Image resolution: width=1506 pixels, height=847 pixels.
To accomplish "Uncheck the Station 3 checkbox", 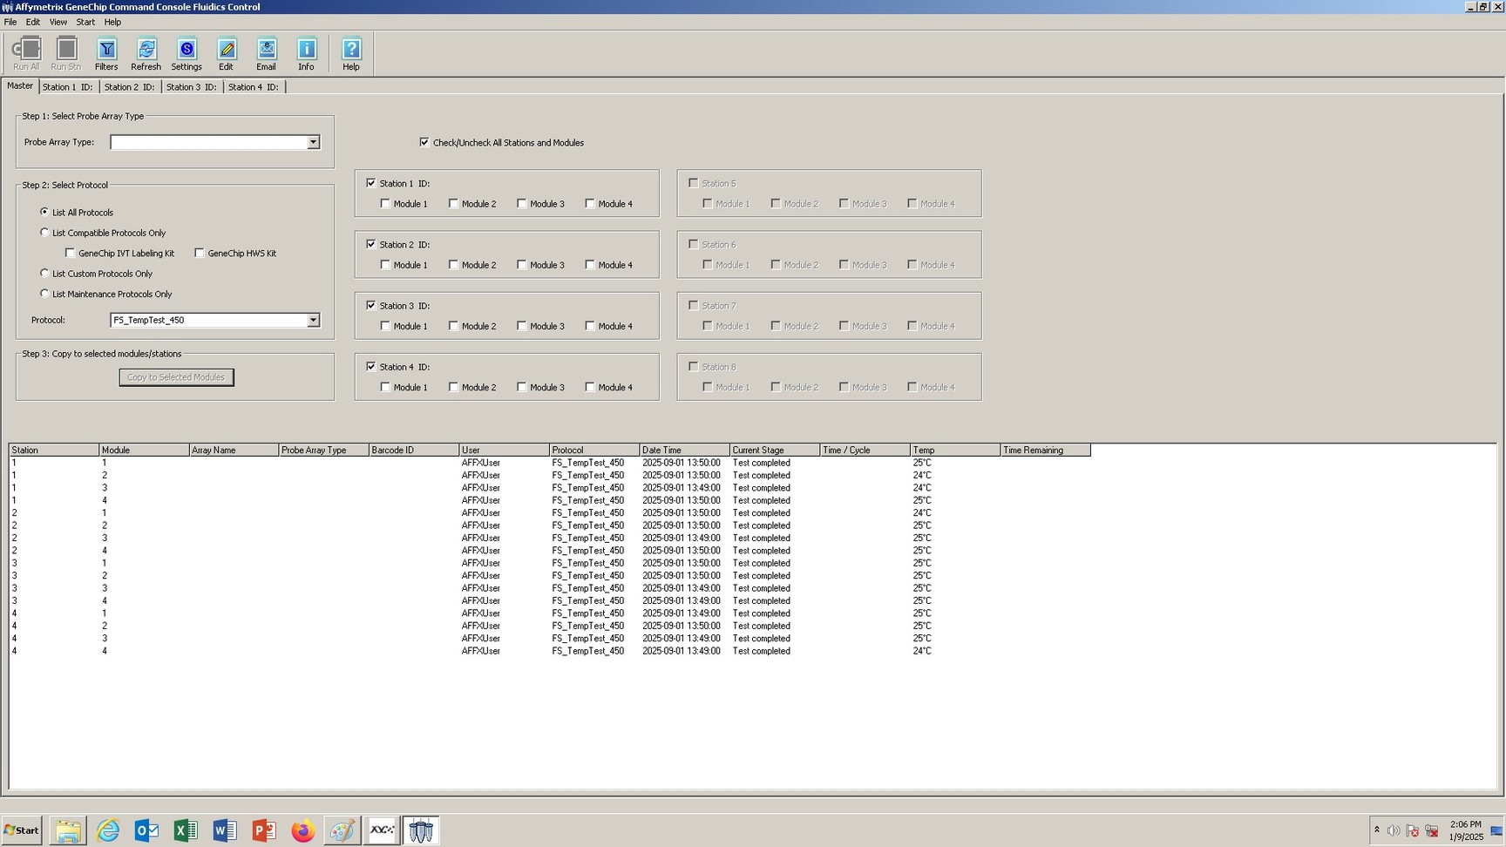I will tap(371, 305).
